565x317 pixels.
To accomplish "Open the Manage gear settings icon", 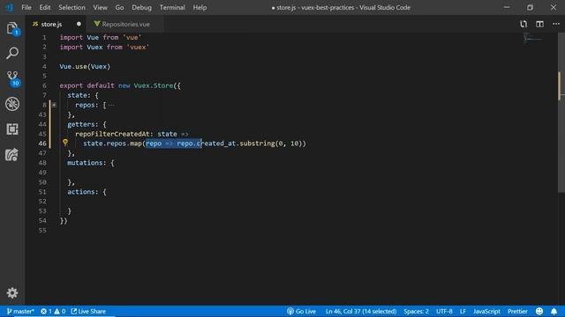I will 12,293.
